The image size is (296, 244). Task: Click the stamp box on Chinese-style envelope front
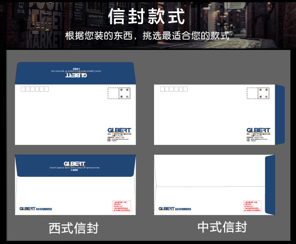click(258, 93)
